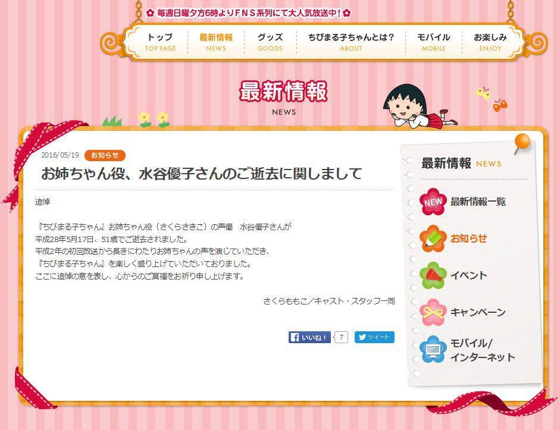Open the キャンペーン sidebar link
Image resolution: width=560 pixels, height=430 pixels.
click(x=478, y=313)
